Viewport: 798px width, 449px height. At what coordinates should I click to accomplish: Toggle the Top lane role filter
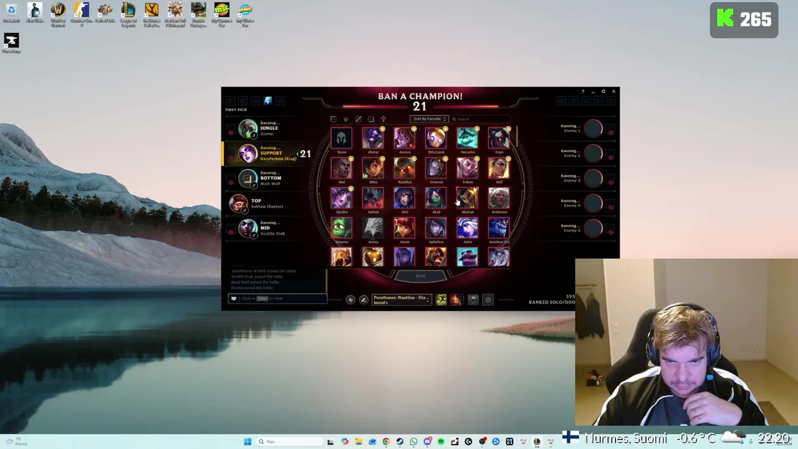334,119
